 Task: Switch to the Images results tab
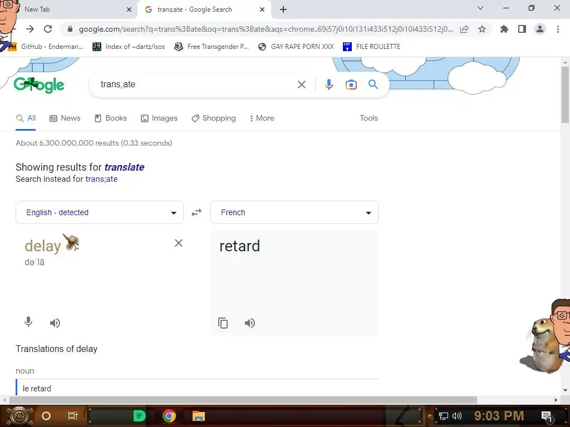coord(159,118)
